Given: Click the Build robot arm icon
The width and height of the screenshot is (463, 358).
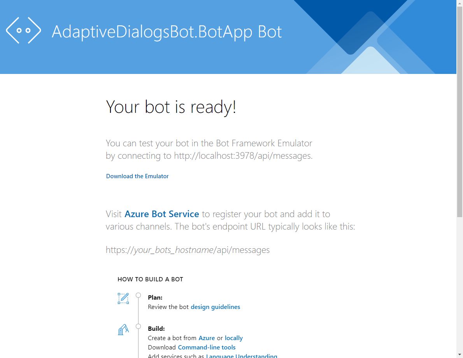Looking at the screenshot, I should 123,329.
